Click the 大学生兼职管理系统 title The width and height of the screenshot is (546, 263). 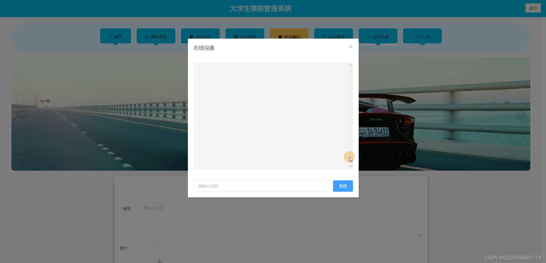(260, 9)
